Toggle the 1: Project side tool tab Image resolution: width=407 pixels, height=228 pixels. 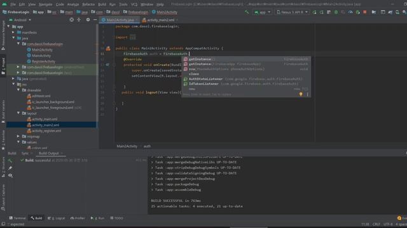[3, 66]
